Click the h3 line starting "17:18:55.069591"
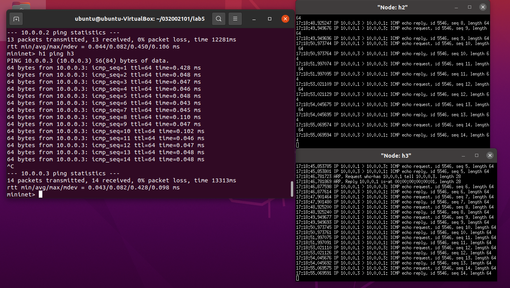The height and width of the screenshot is (288, 510). pos(394,273)
